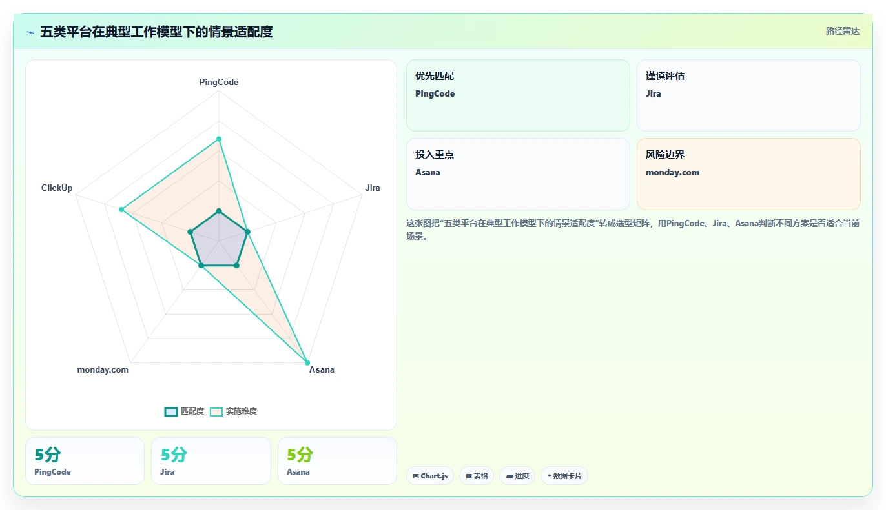Viewport: 886px width, 510px height.
Task: Click the data point on the Jira axis
Action: pos(247,231)
